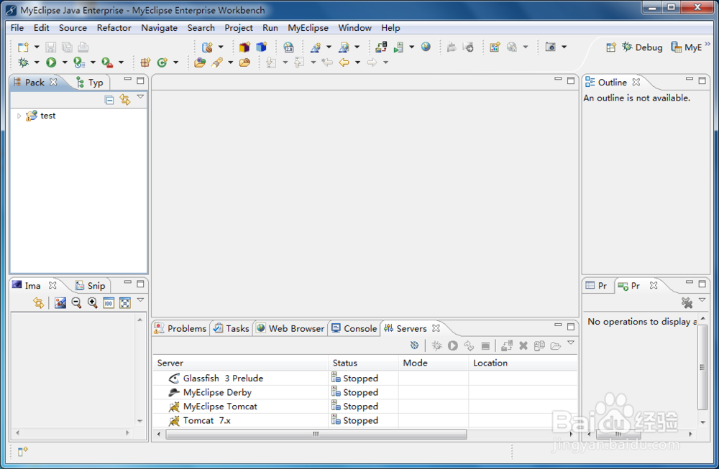This screenshot has height=469, width=719.
Task: Click the new JPA/EJB blue cube icon
Action: point(262,47)
